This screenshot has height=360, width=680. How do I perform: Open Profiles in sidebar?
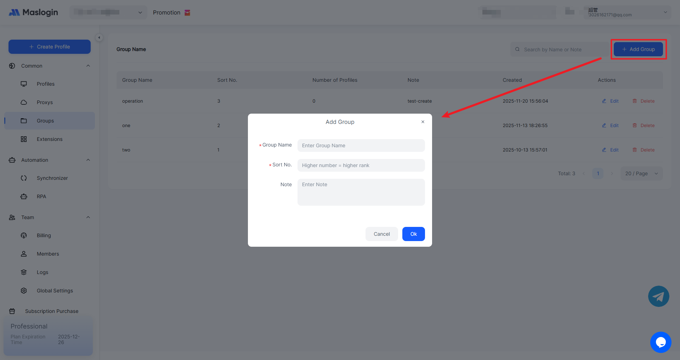tap(46, 84)
